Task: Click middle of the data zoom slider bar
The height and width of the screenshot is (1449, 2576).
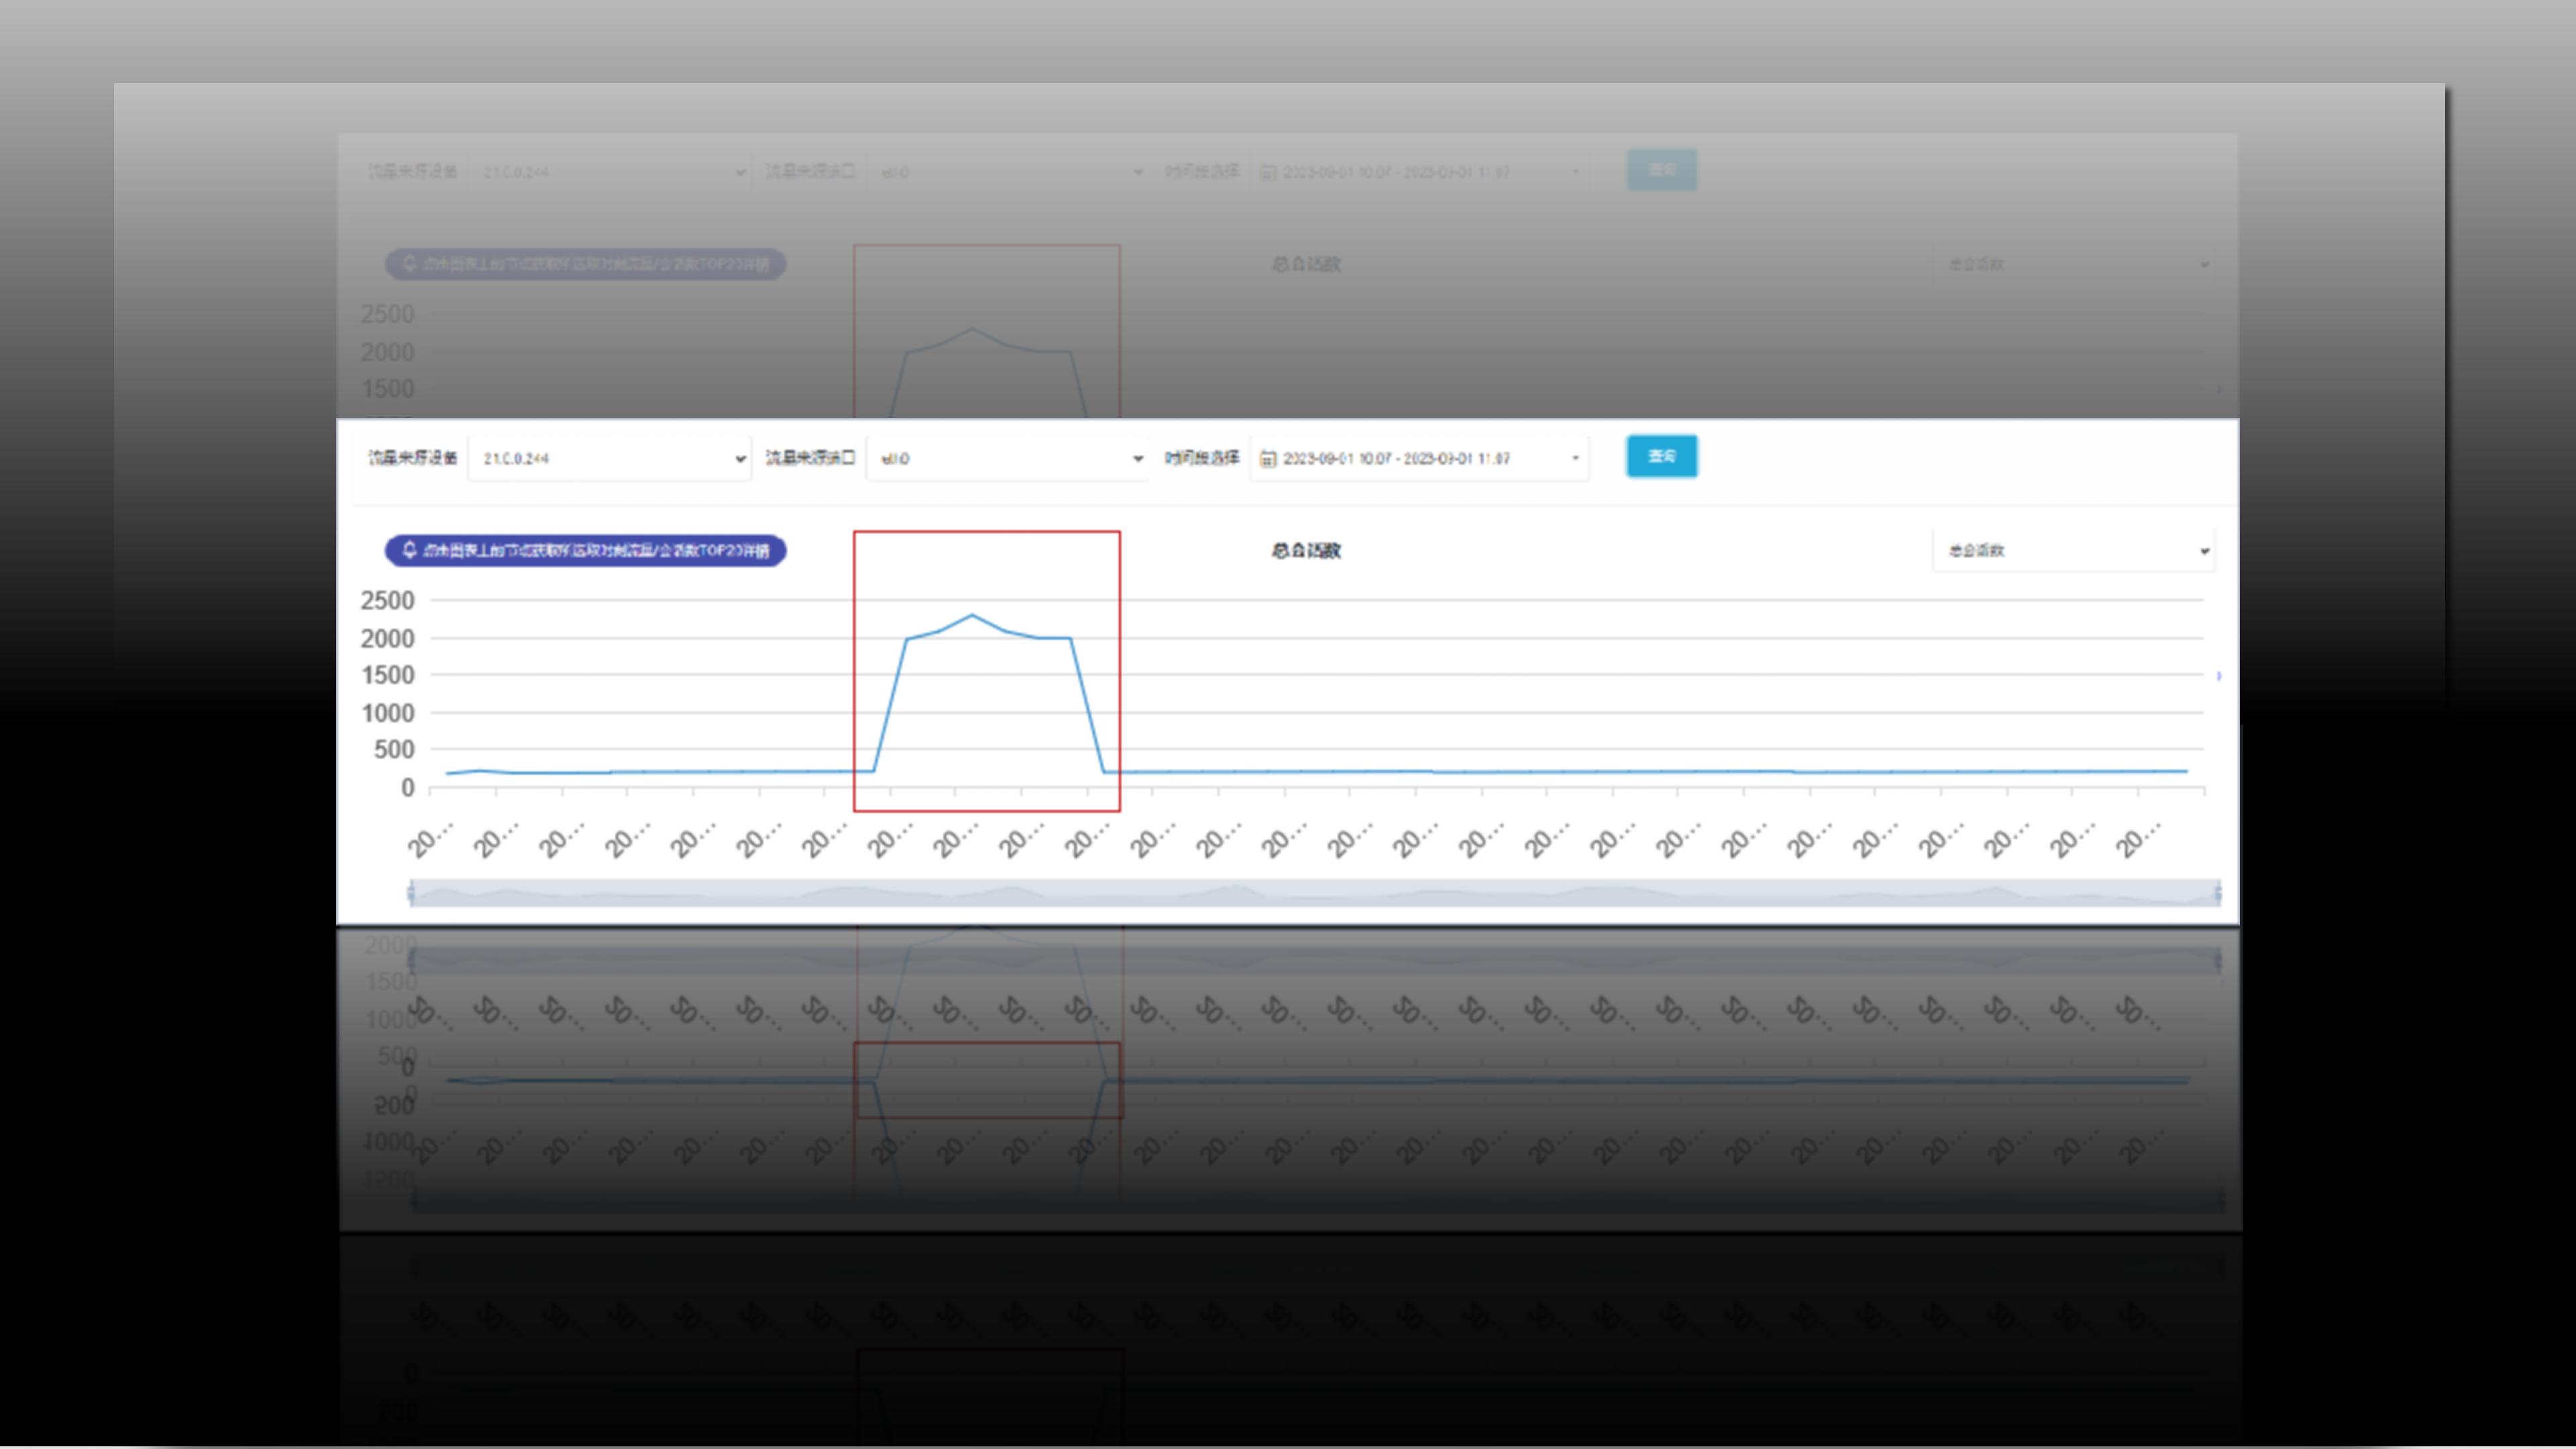Action: [x=1314, y=892]
